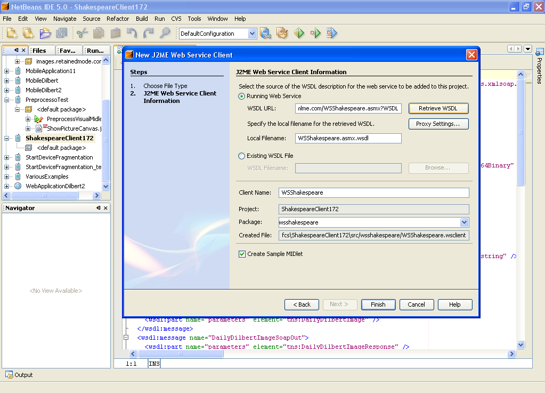Collapse the ShakespeareClient172 project node
Image resolution: width=545 pixels, height=393 pixels.
tap(6, 138)
